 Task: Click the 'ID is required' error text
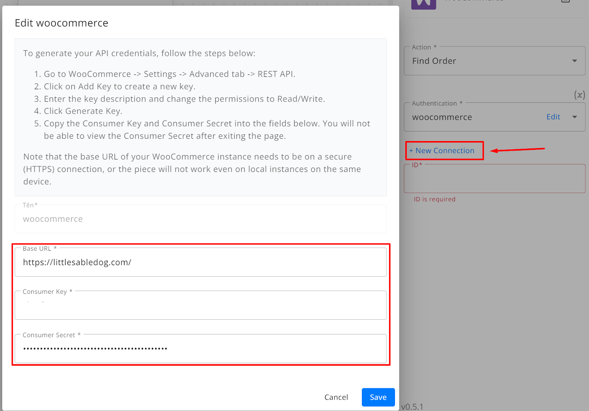[x=434, y=199]
